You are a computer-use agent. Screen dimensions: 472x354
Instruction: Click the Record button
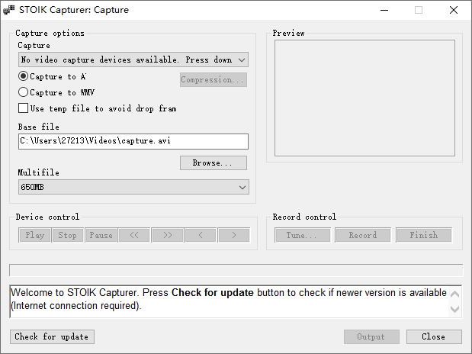coord(363,235)
